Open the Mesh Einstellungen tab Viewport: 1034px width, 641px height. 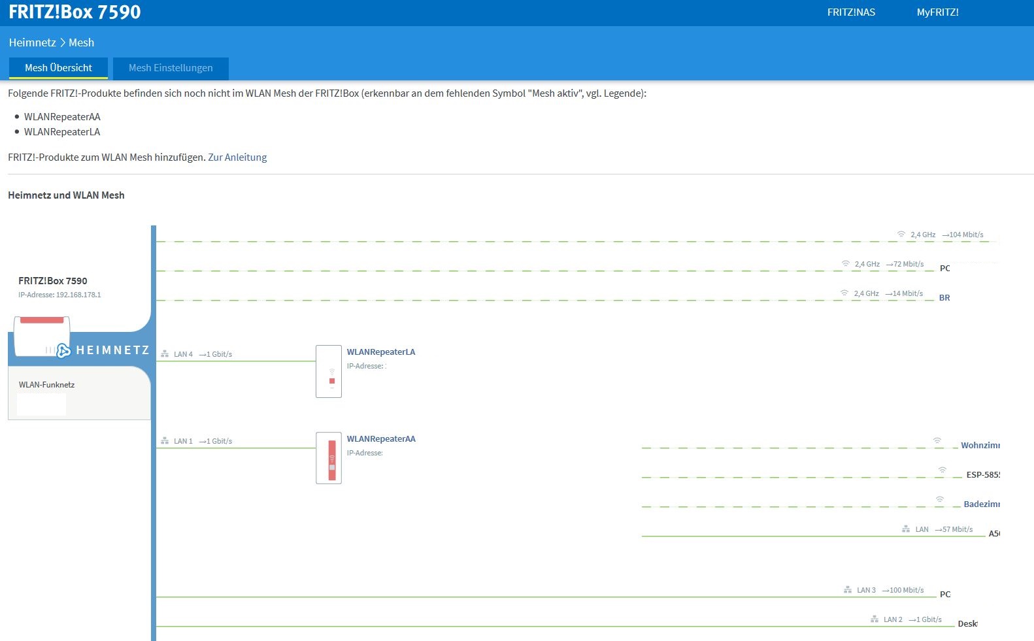(x=171, y=68)
